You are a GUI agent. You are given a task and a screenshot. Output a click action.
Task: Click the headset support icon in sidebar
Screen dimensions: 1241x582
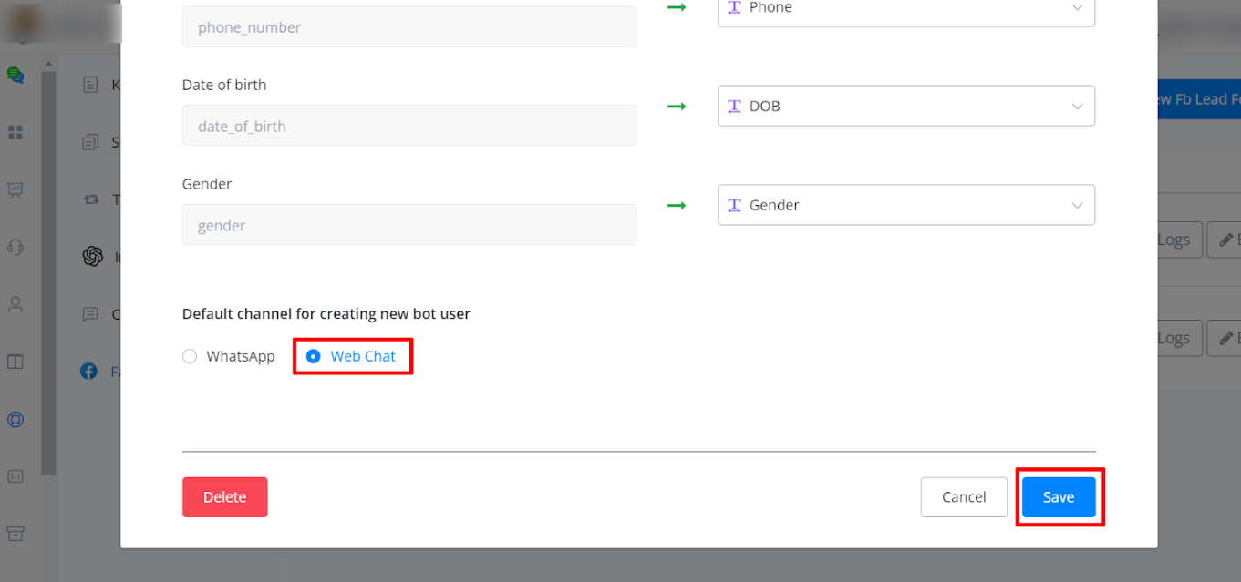coord(16,247)
